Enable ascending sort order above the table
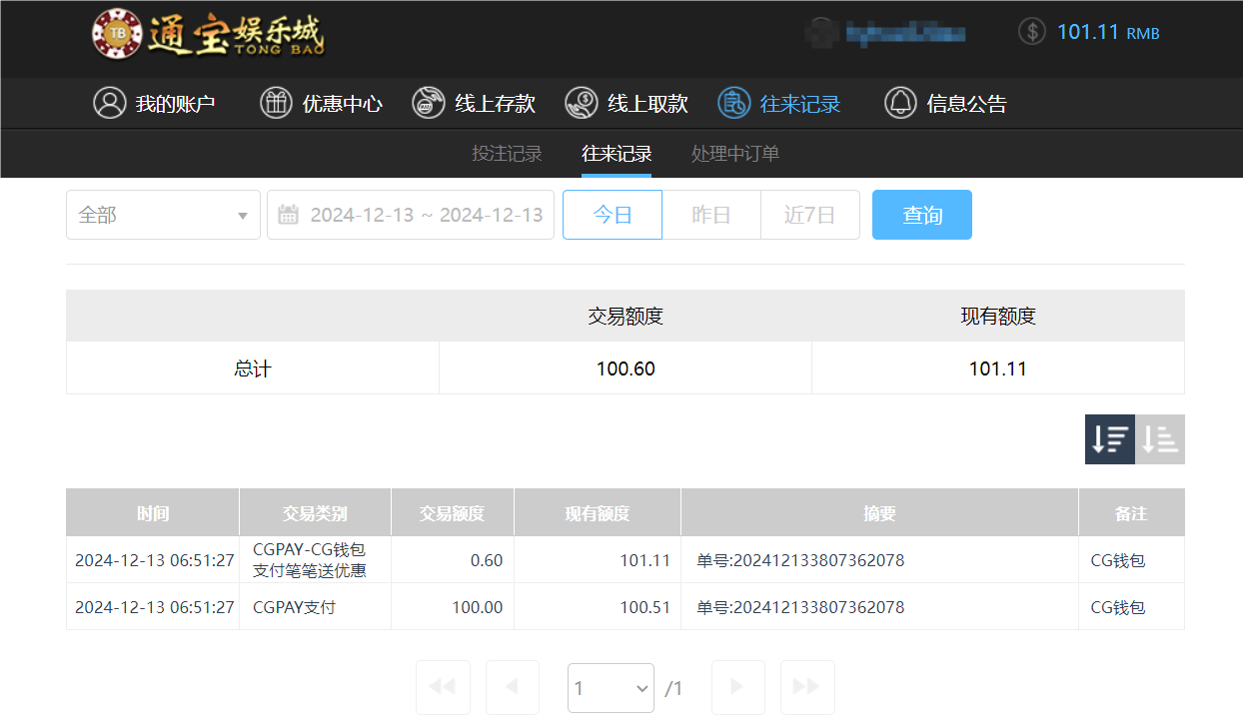The width and height of the screenshot is (1243, 728). coord(1160,438)
